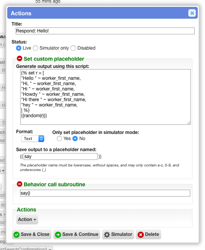Click the placeholder name field containing say
The height and width of the screenshot is (250, 205).
pyautogui.click(x=61, y=156)
